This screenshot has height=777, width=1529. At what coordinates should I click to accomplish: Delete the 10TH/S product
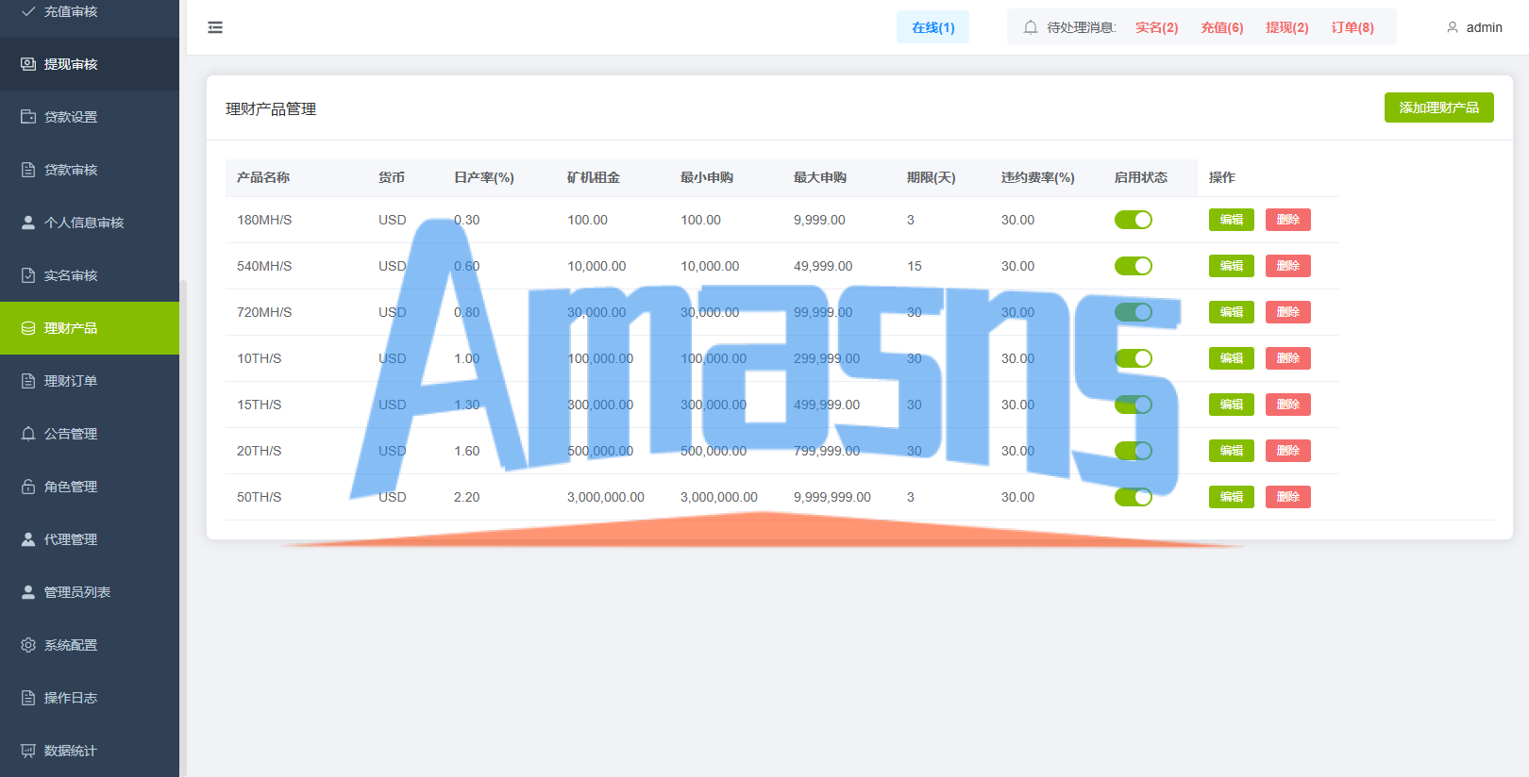coord(1288,358)
